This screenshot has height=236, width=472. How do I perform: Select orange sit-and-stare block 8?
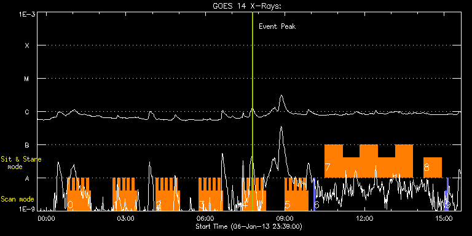tap(433, 167)
